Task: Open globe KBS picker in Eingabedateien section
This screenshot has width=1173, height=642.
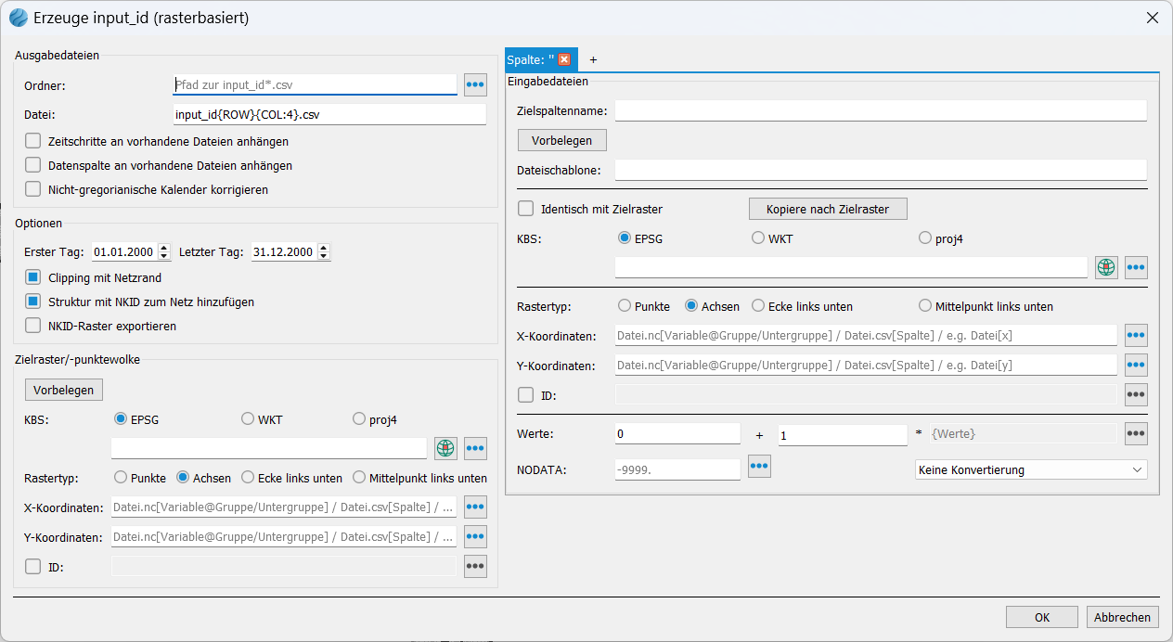Action: pos(1106,268)
